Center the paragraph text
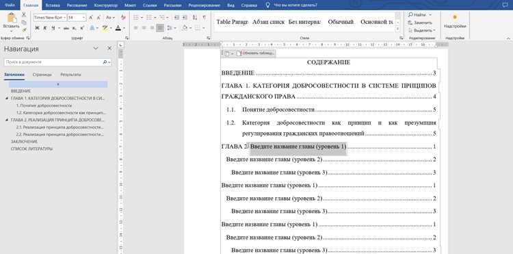Viewport: 513px width, 254px height. (x=144, y=28)
